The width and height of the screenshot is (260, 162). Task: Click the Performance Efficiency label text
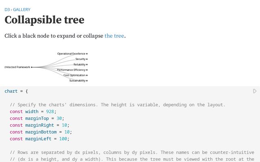71,70
